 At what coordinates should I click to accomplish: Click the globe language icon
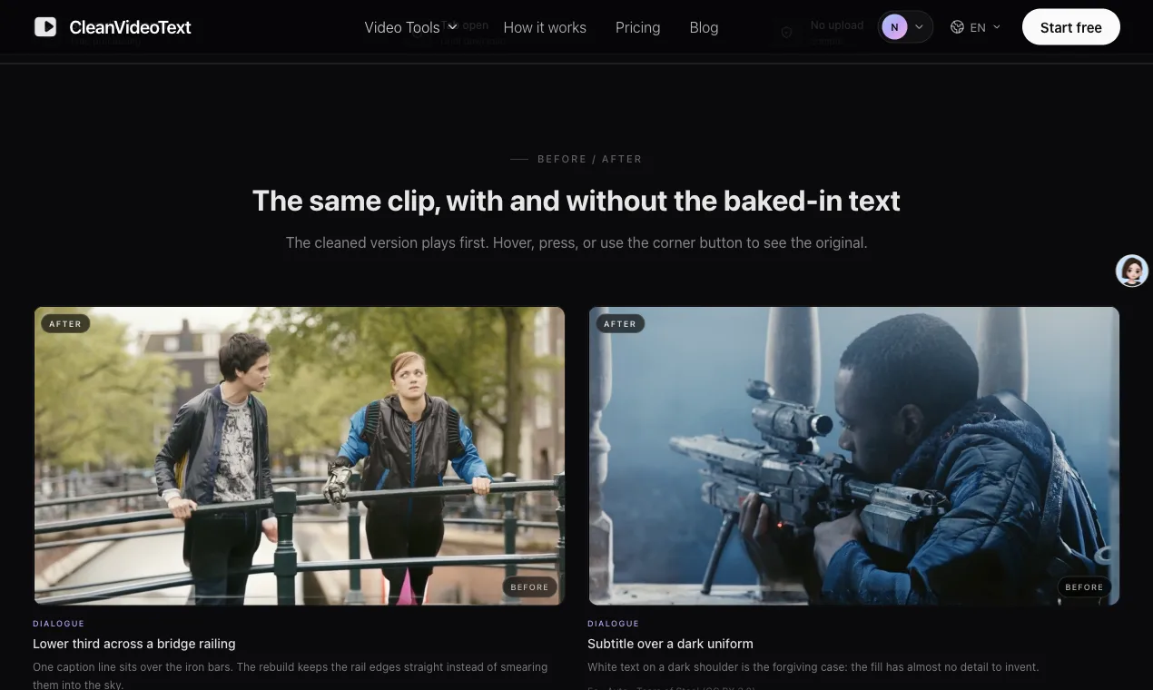(957, 27)
